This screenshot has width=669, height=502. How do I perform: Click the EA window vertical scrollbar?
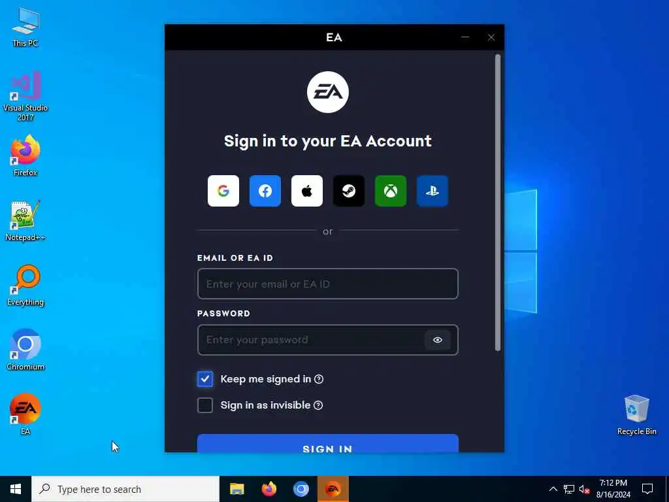coord(497,203)
